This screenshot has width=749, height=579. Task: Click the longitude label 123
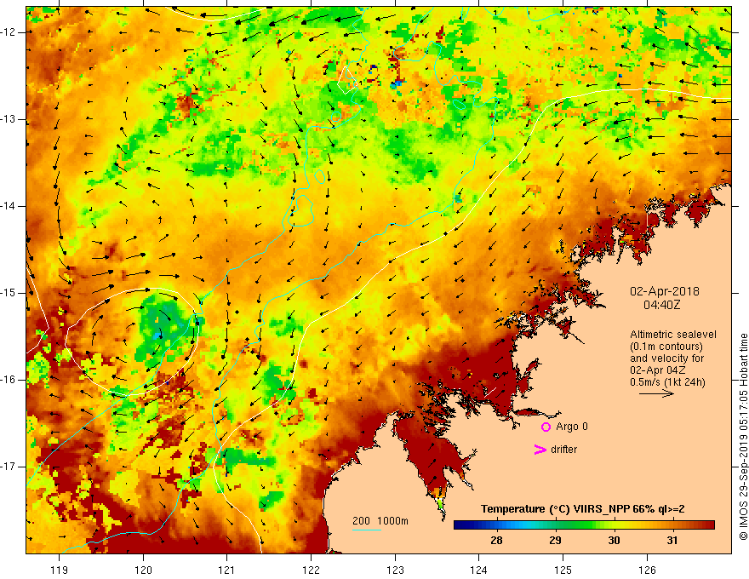pos(395,570)
